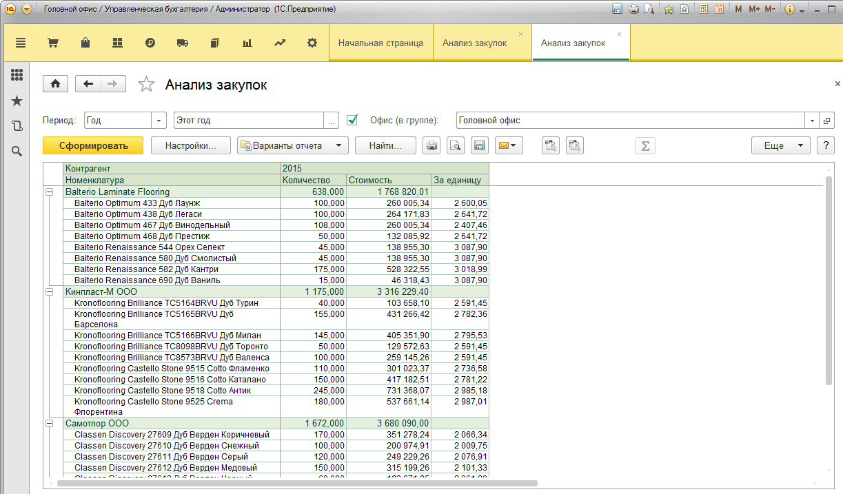Add Анализ закупок report to favorites star
Viewport: 843px width, 494px height.
pyautogui.click(x=146, y=84)
